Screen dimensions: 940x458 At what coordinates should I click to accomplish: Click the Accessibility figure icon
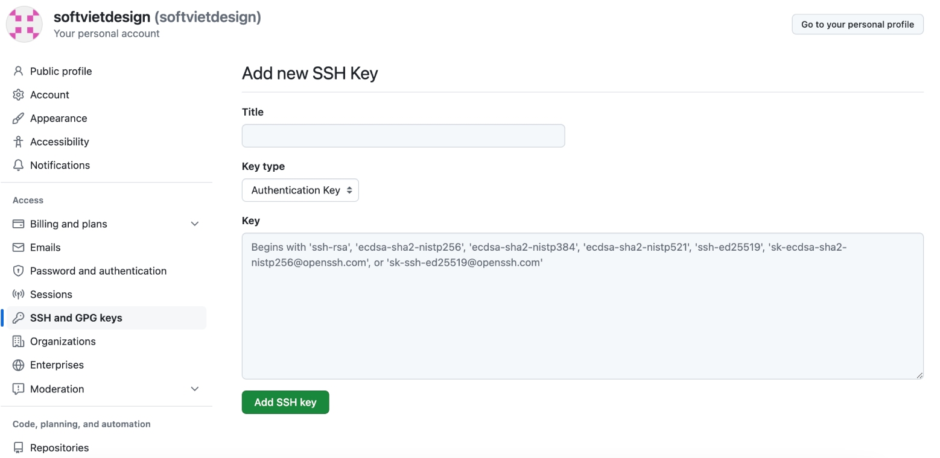pyautogui.click(x=18, y=142)
